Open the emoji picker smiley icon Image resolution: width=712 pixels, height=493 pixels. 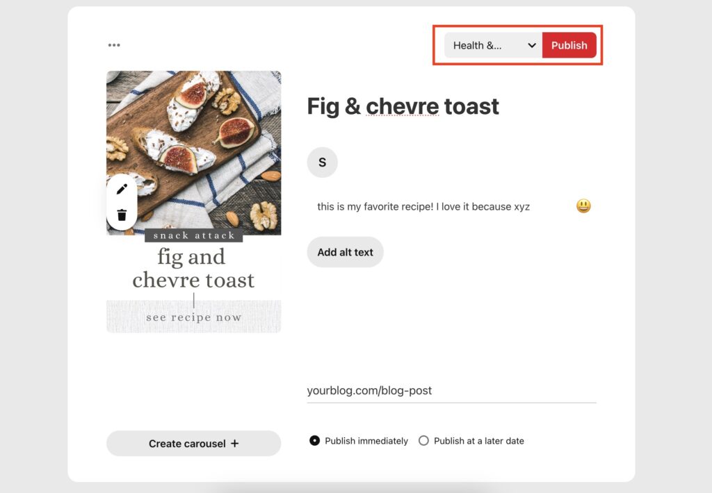(x=583, y=206)
